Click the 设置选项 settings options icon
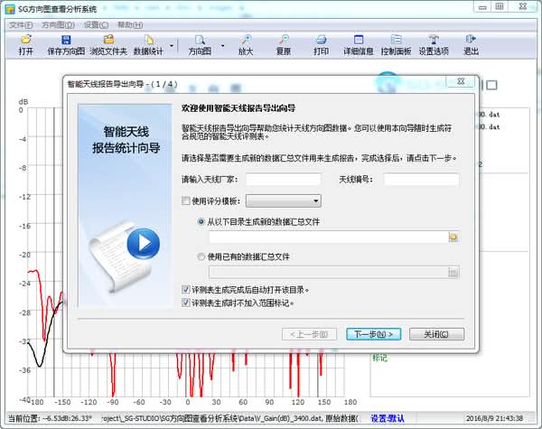542x429 pixels. [x=433, y=45]
